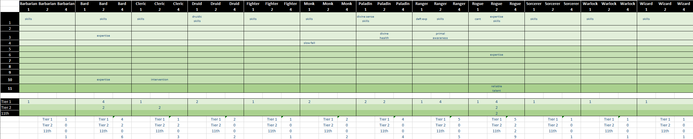Select the 'divine health' Paladin cell
The image size is (693, 139).
[x=384, y=36]
